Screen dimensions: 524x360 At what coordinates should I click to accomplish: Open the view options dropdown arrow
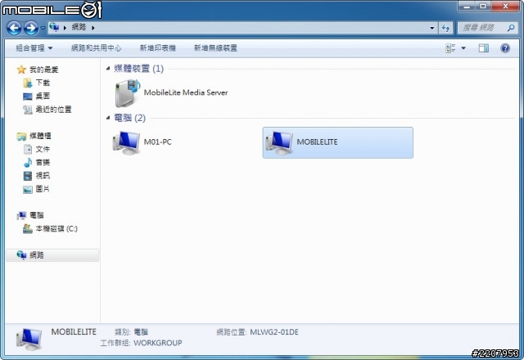(463, 48)
